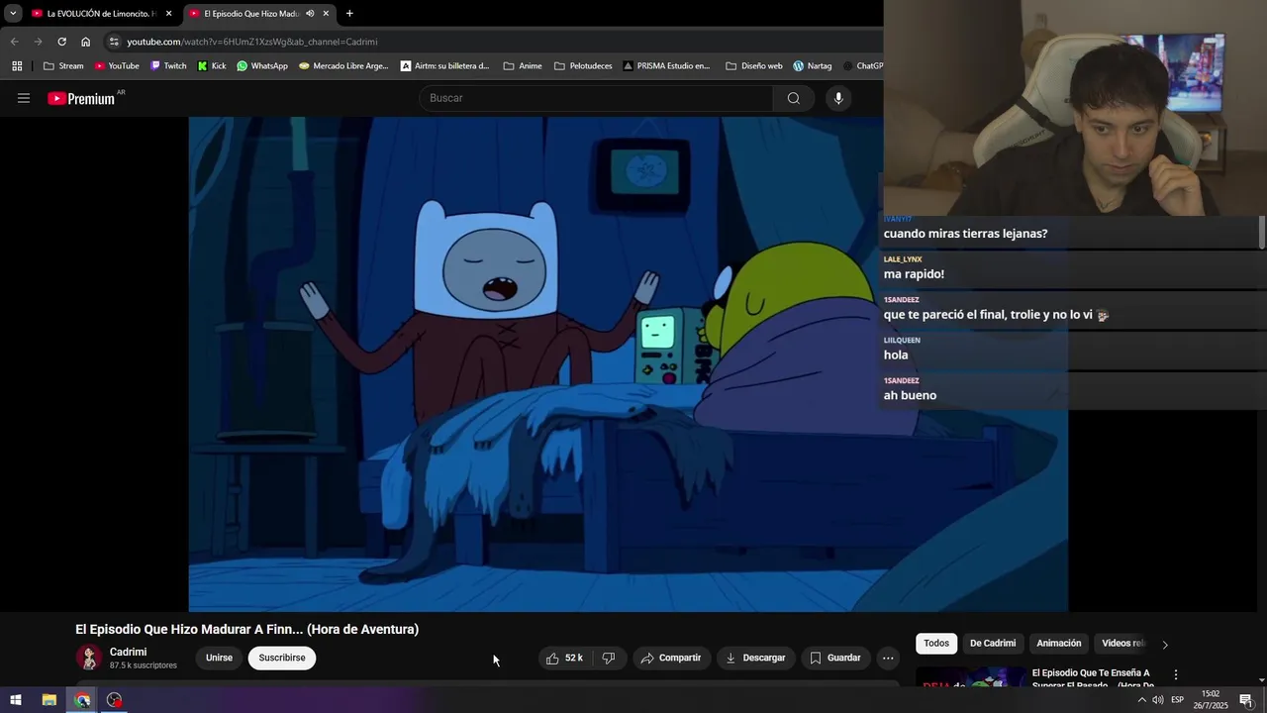Open options menu for recommended video
The height and width of the screenshot is (713, 1267).
point(1176,674)
